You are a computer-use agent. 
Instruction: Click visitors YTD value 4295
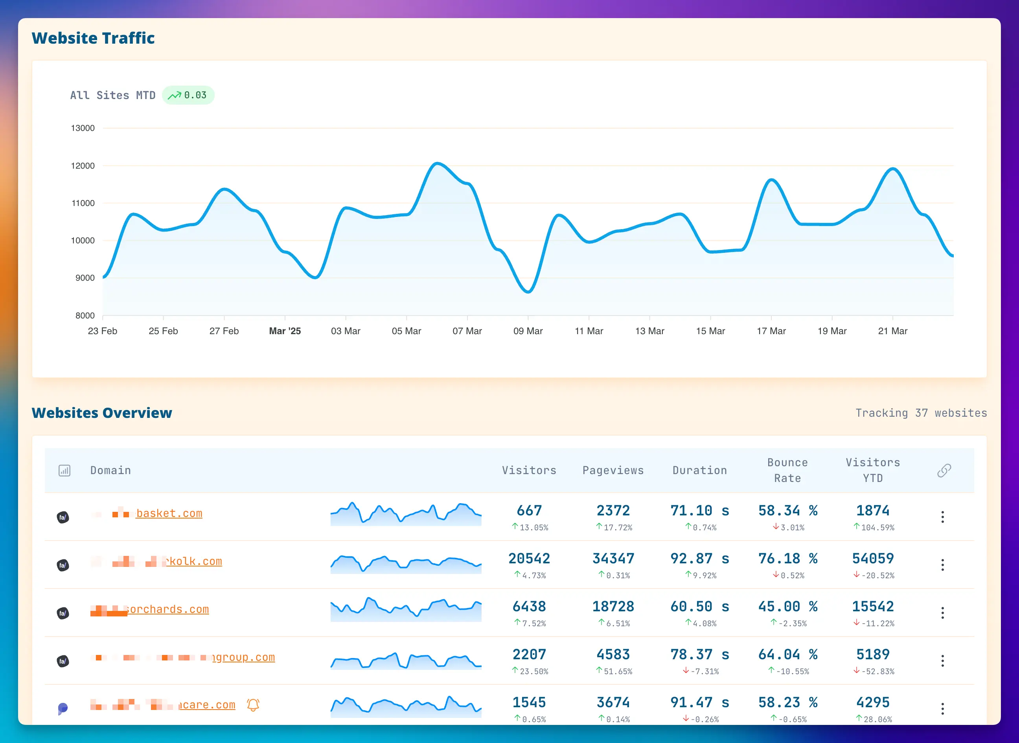(873, 703)
